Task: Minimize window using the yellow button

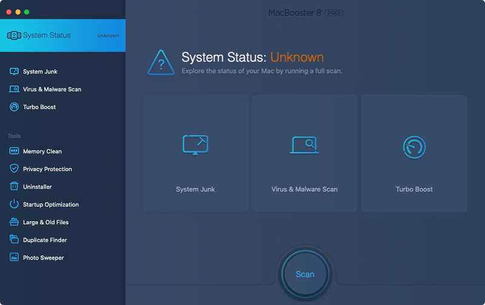Action: pos(18,12)
